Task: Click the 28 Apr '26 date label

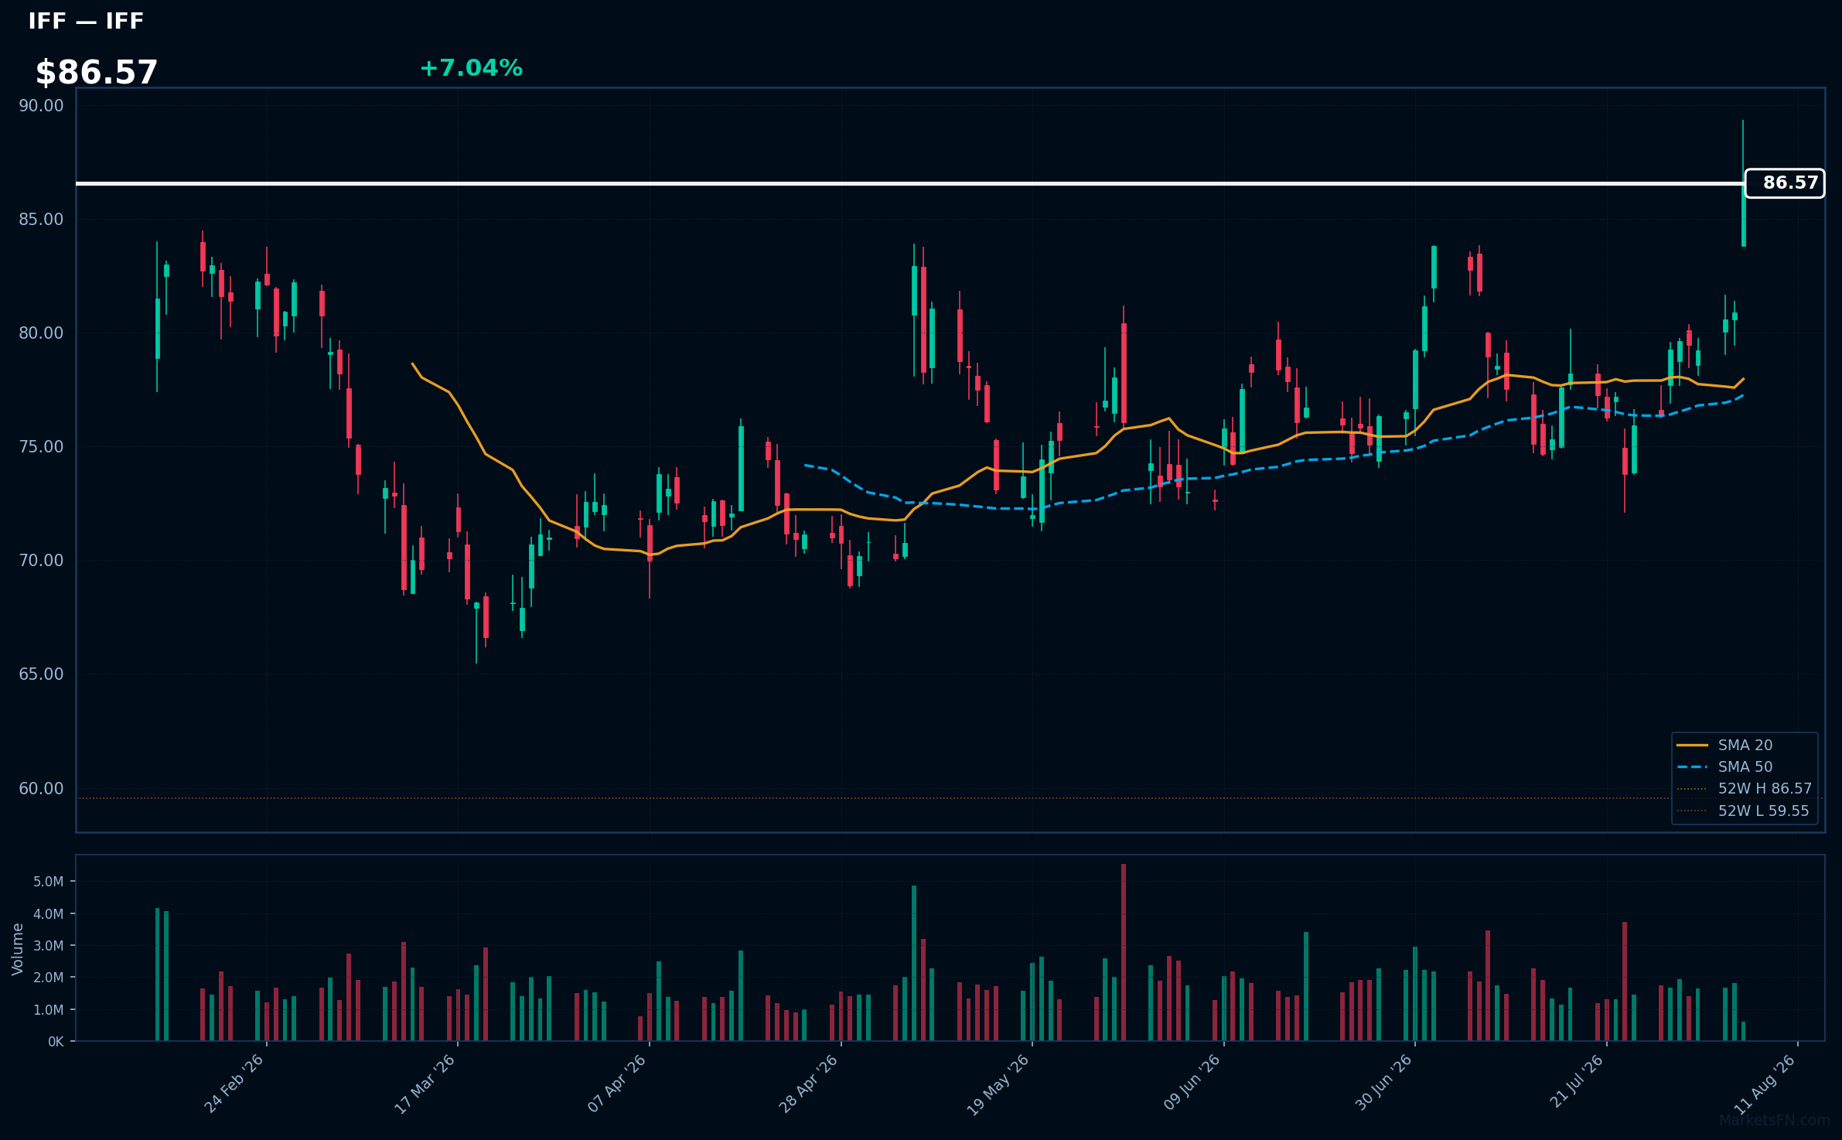Action: point(808,1084)
